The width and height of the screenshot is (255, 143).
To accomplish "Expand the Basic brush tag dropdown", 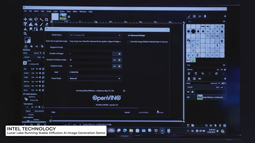I will click(x=224, y=65).
